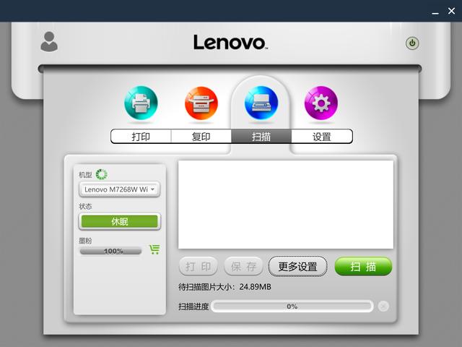This screenshot has height=347, width=462.
Task: Click the 扫描进度 label
Action: [193, 307]
